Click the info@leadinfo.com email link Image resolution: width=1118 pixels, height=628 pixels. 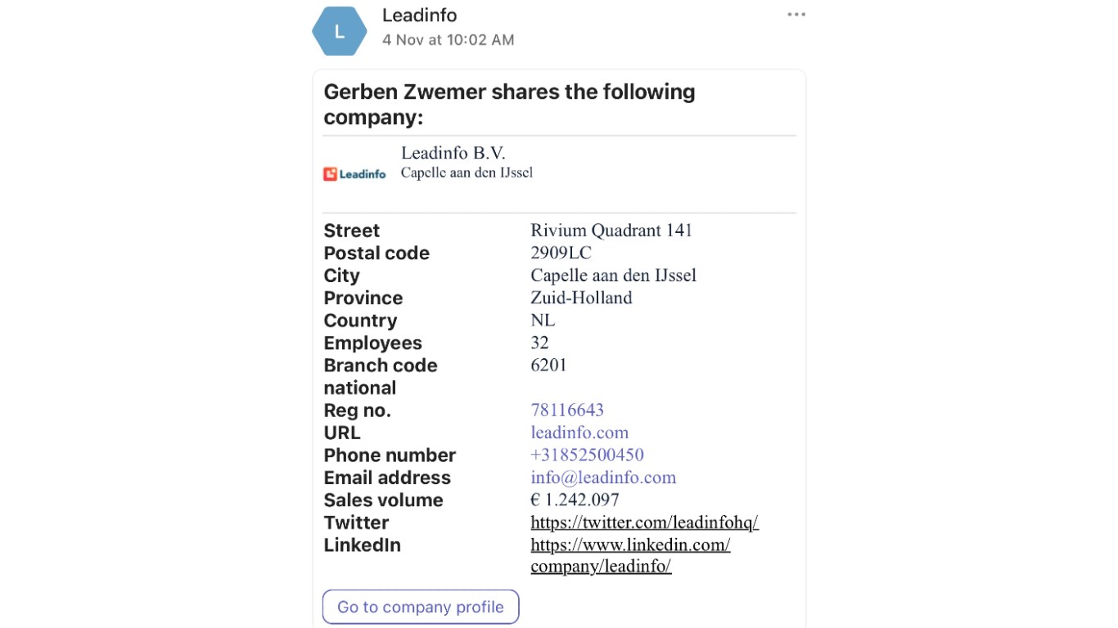[603, 478]
